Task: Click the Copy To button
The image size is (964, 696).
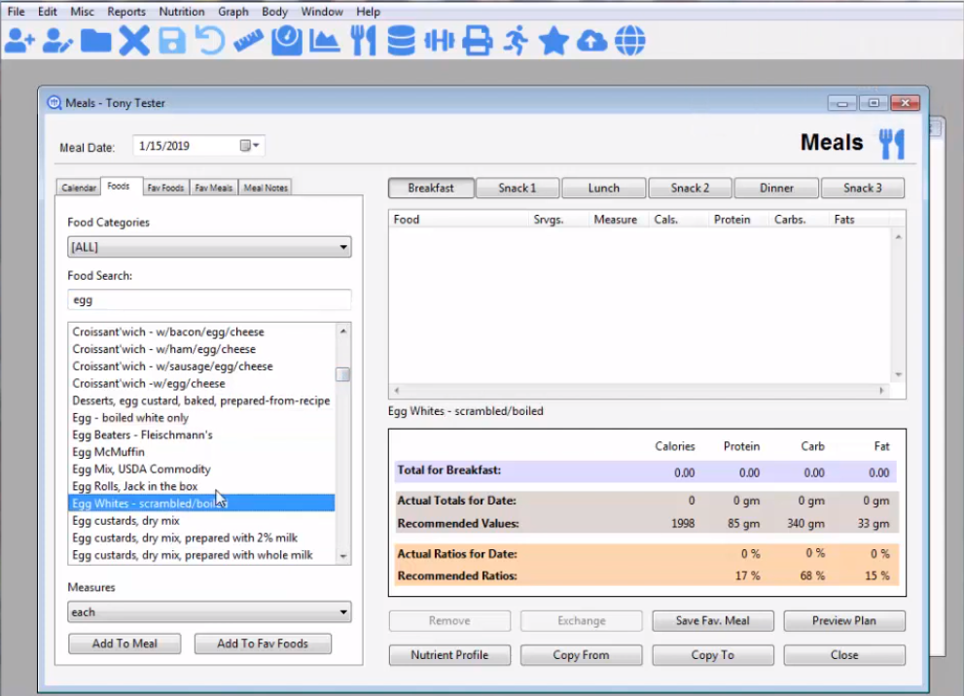Action: pyautogui.click(x=713, y=655)
